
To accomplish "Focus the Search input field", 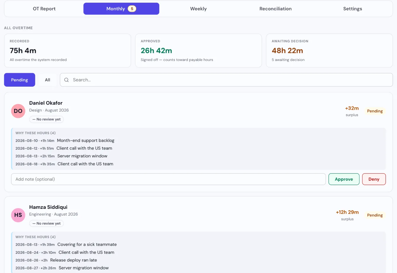I will pyautogui.click(x=226, y=80).
